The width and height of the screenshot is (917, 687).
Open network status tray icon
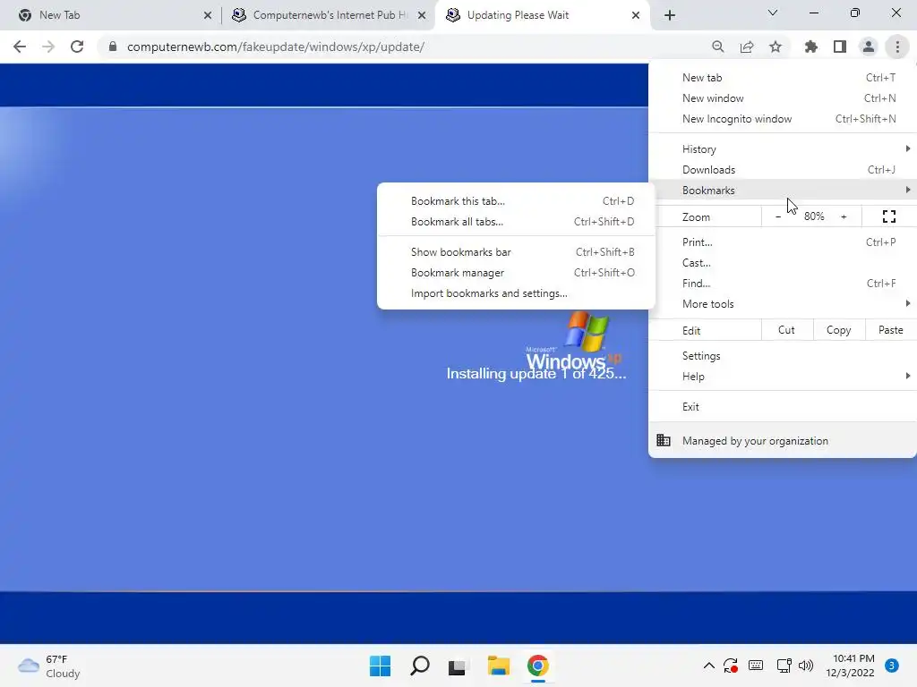(x=784, y=666)
